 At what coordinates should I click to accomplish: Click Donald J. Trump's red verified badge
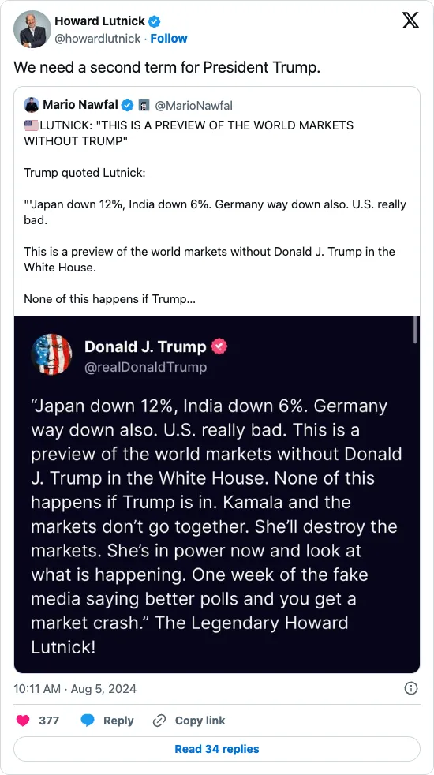tap(219, 347)
